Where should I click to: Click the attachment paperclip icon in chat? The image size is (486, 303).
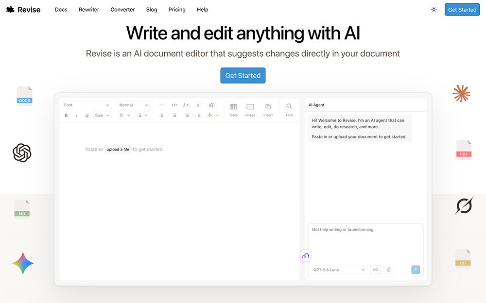click(389, 269)
